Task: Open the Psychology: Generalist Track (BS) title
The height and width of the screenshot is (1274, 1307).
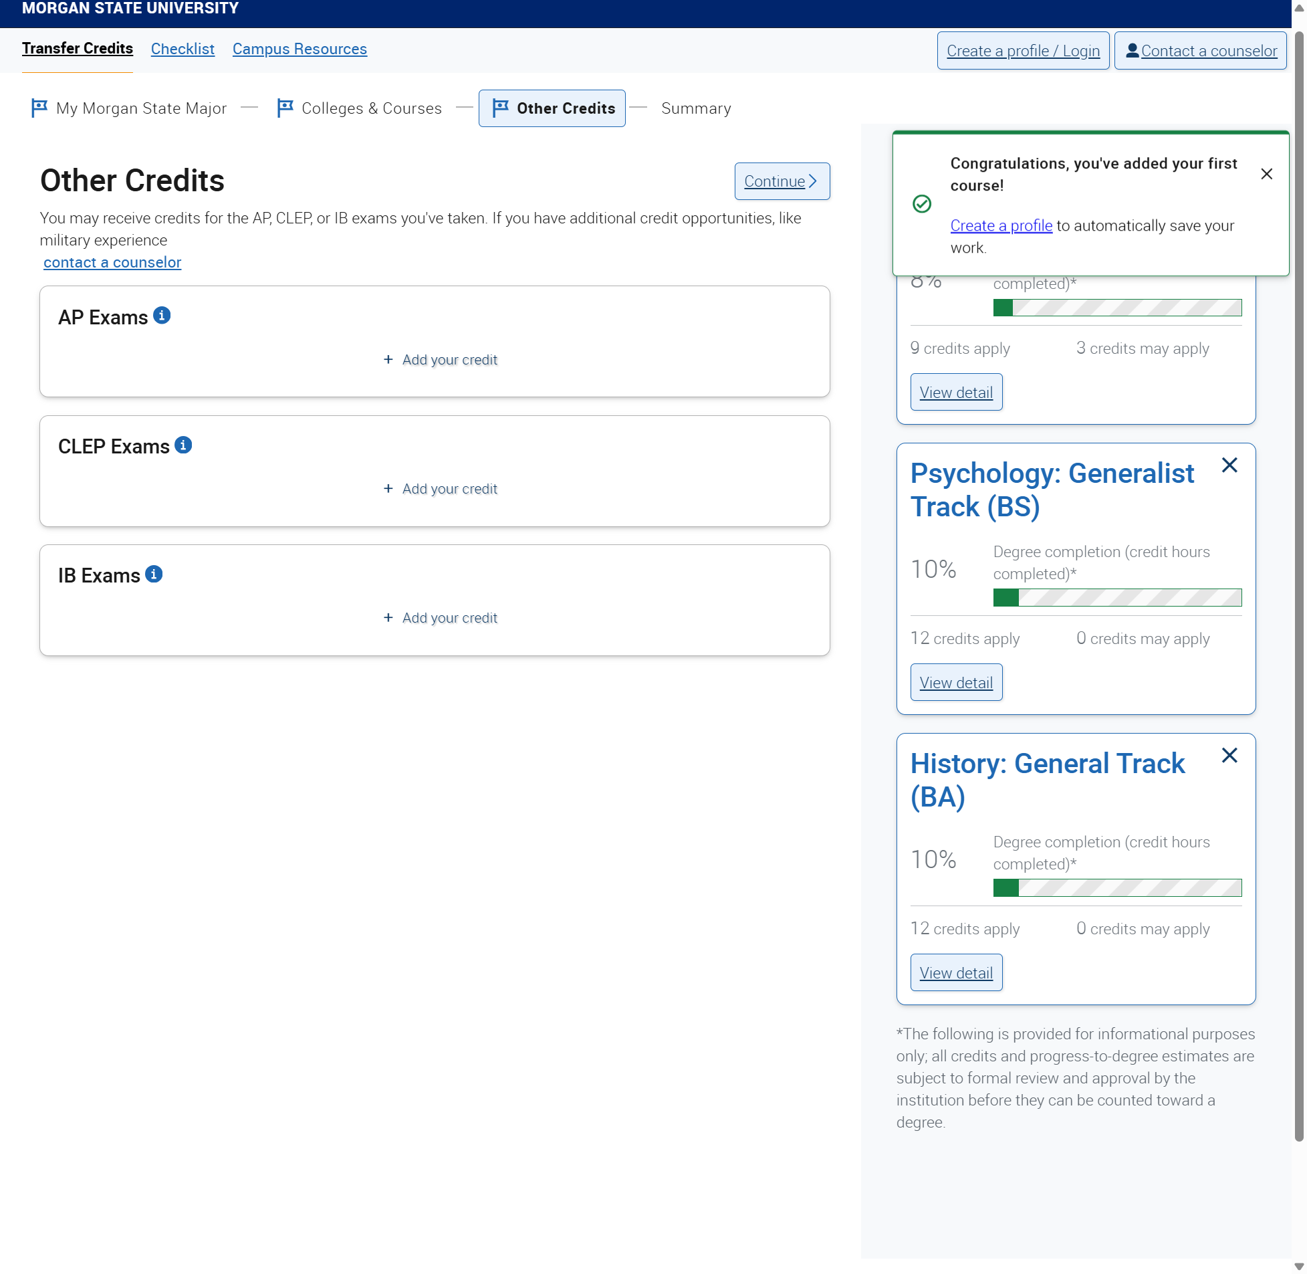Action: tap(1052, 490)
